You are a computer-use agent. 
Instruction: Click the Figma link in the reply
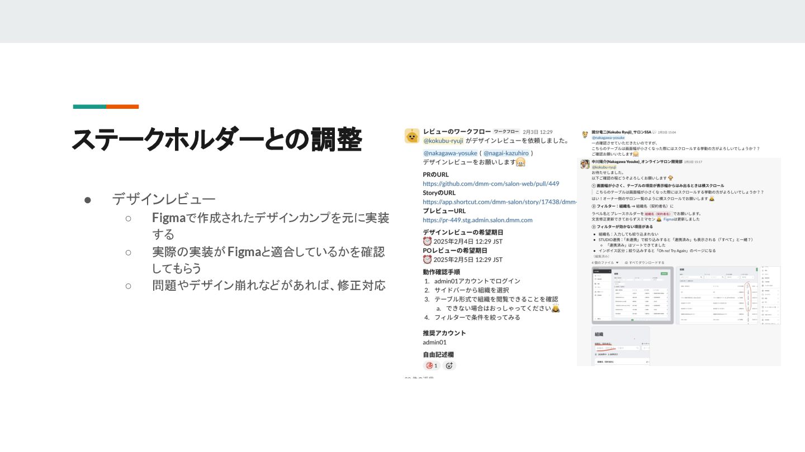tap(669, 219)
